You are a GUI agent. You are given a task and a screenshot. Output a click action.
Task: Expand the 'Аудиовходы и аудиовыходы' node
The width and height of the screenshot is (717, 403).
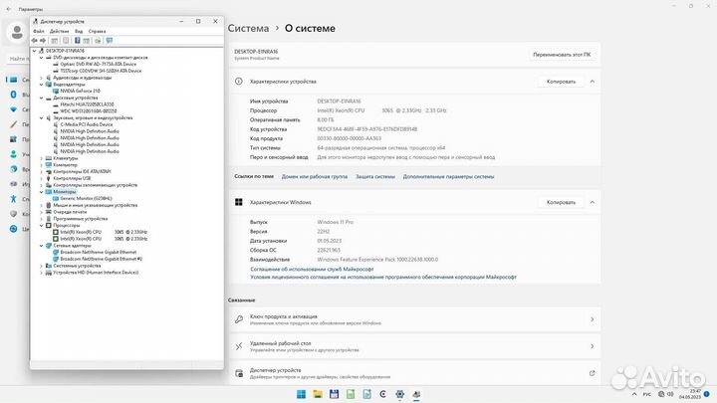click(x=41, y=78)
